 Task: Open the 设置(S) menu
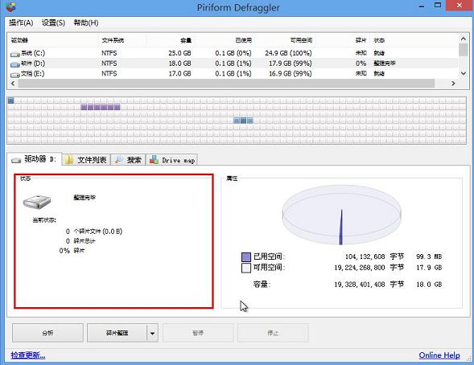tap(53, 23)
